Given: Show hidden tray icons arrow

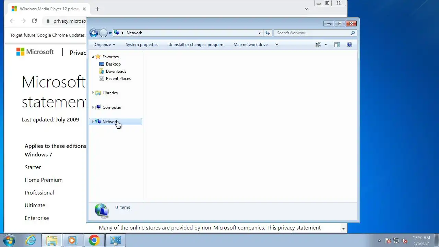Looking at the screenshot, I should (379, 240).
